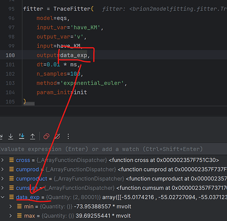Viewport: 227px width, 221px height.
Task: Click line number 95 in the gutter
Action: [11, 9]
